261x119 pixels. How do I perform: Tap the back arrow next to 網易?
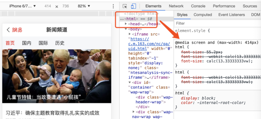[8, 30]
